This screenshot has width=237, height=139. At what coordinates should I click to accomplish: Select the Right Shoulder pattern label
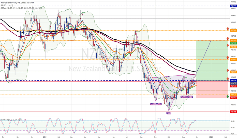(187, 97)
